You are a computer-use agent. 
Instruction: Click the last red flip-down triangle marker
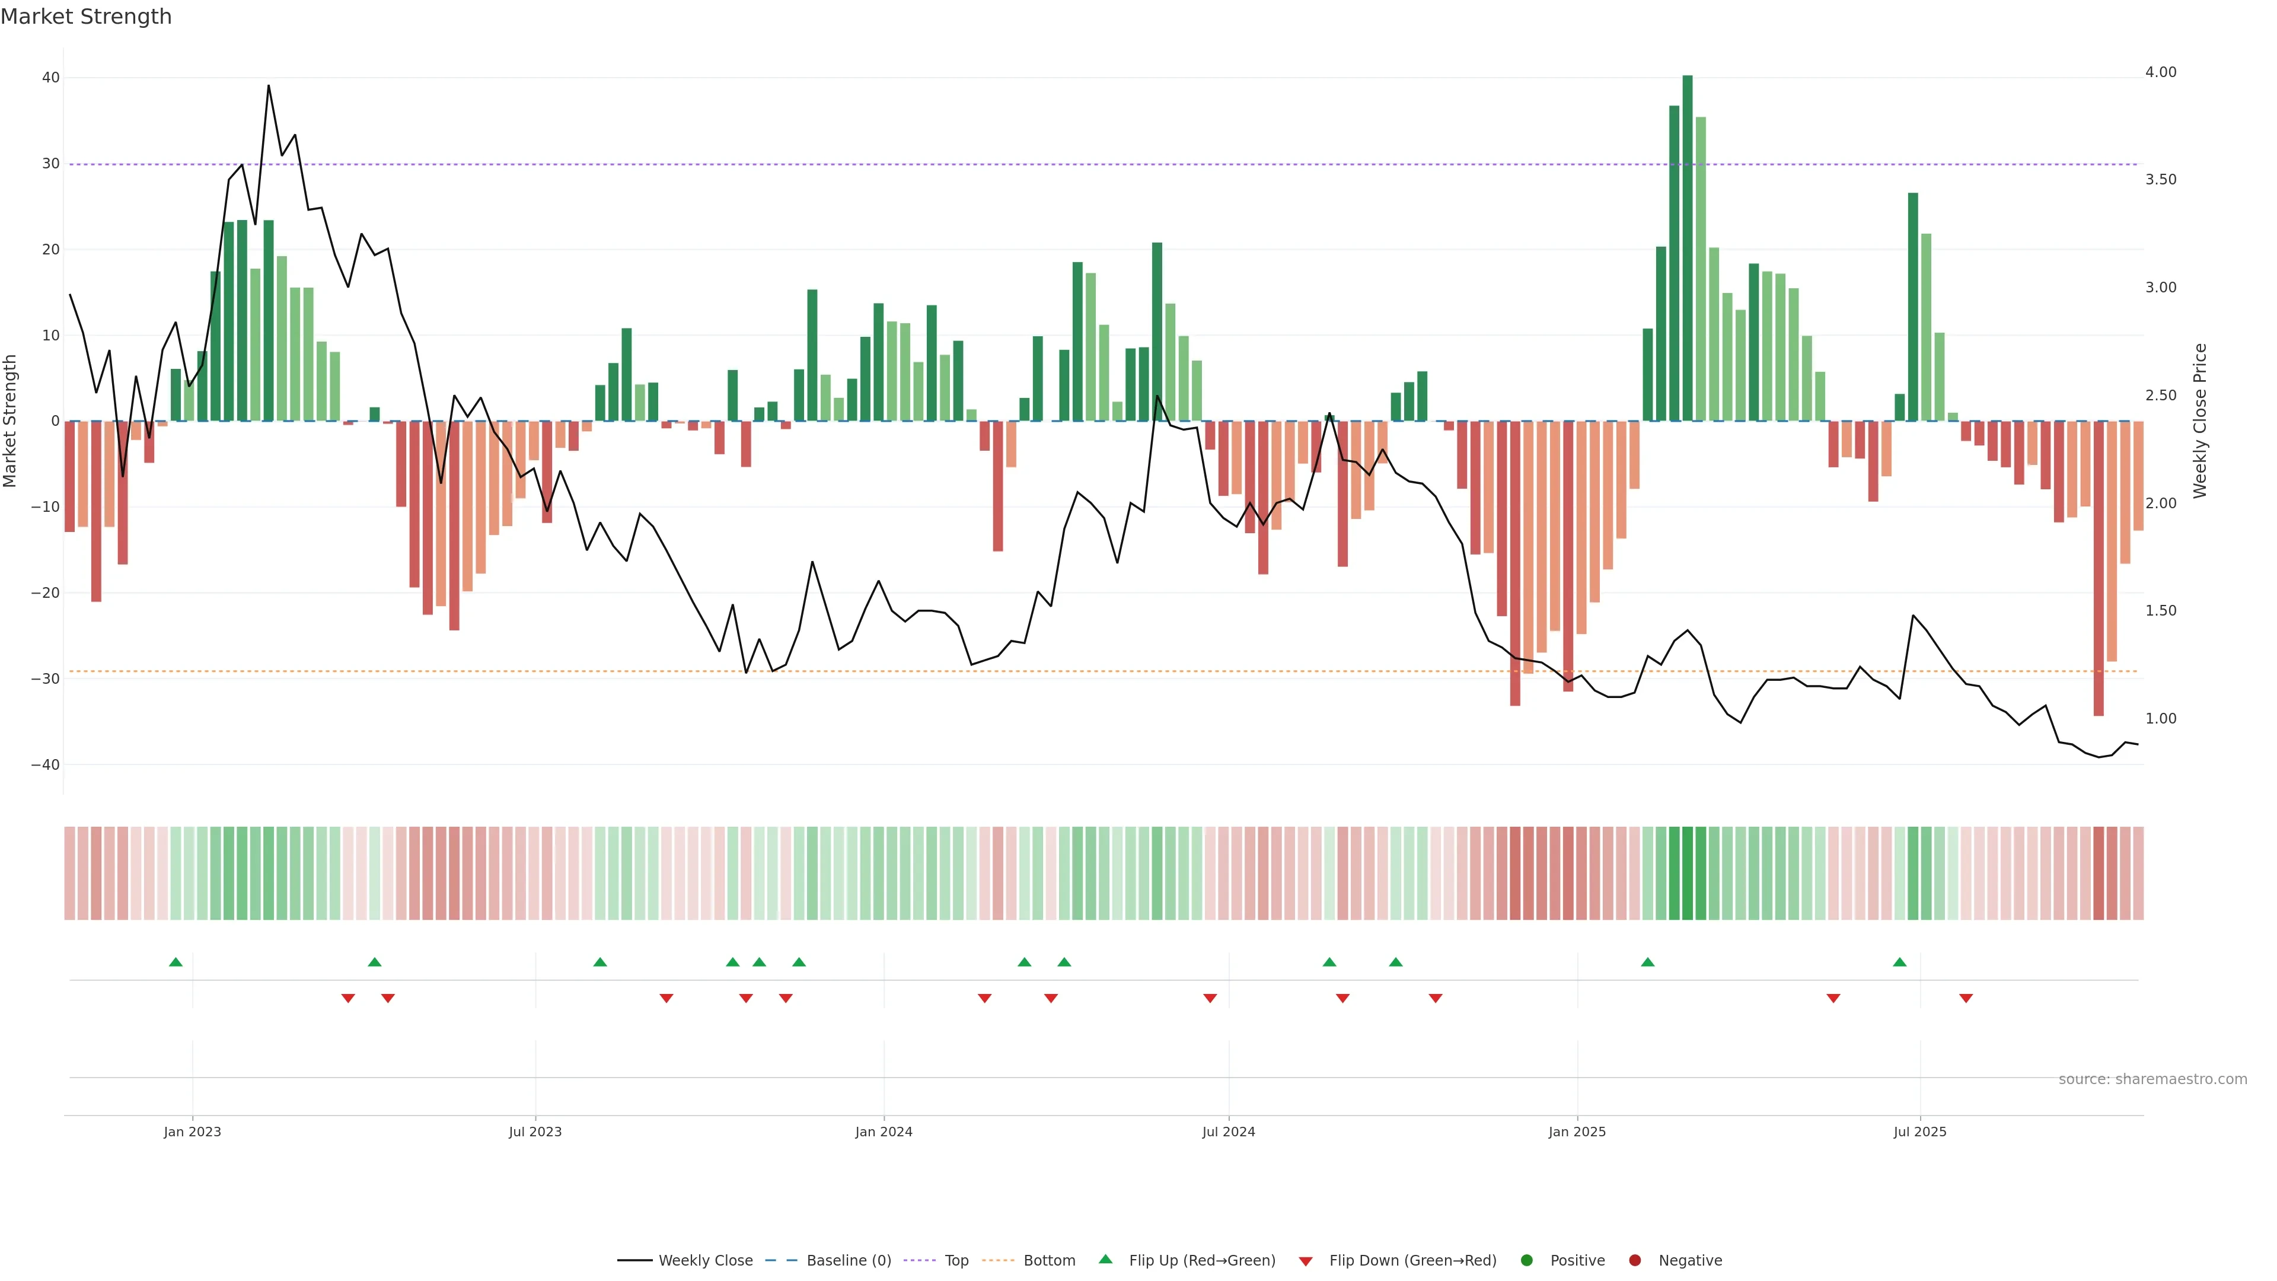pyautogui.click(x=1966, y=998)
